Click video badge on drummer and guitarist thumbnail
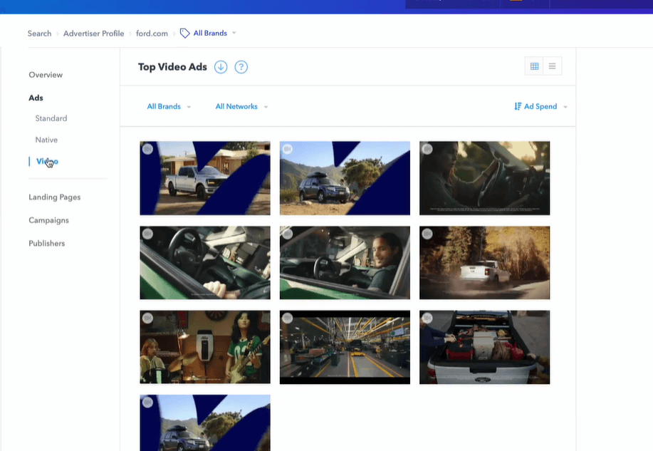 147,318
